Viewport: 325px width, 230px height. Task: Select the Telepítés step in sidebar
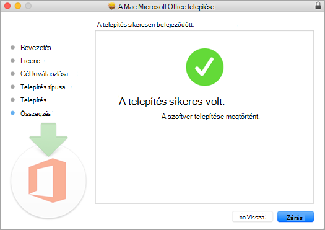[33, 100]
